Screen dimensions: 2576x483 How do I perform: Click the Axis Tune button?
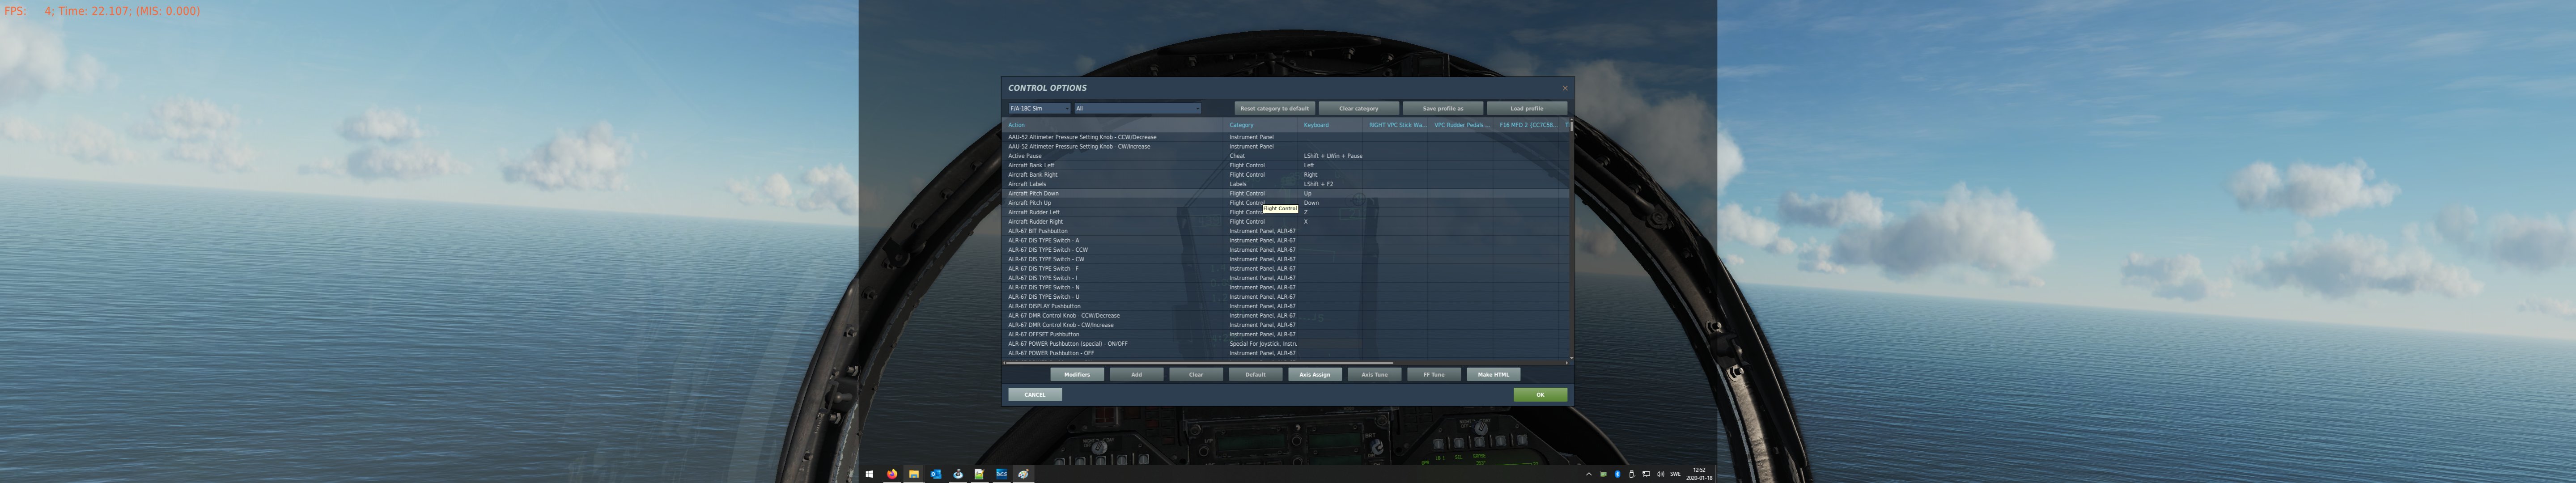(1374, 374)
